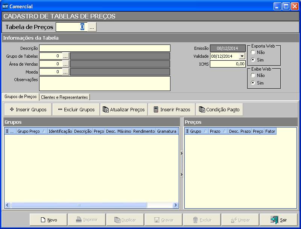The image size is (301, 229).
Task: Select Não under Exporta Web
Action: [253, 52]
